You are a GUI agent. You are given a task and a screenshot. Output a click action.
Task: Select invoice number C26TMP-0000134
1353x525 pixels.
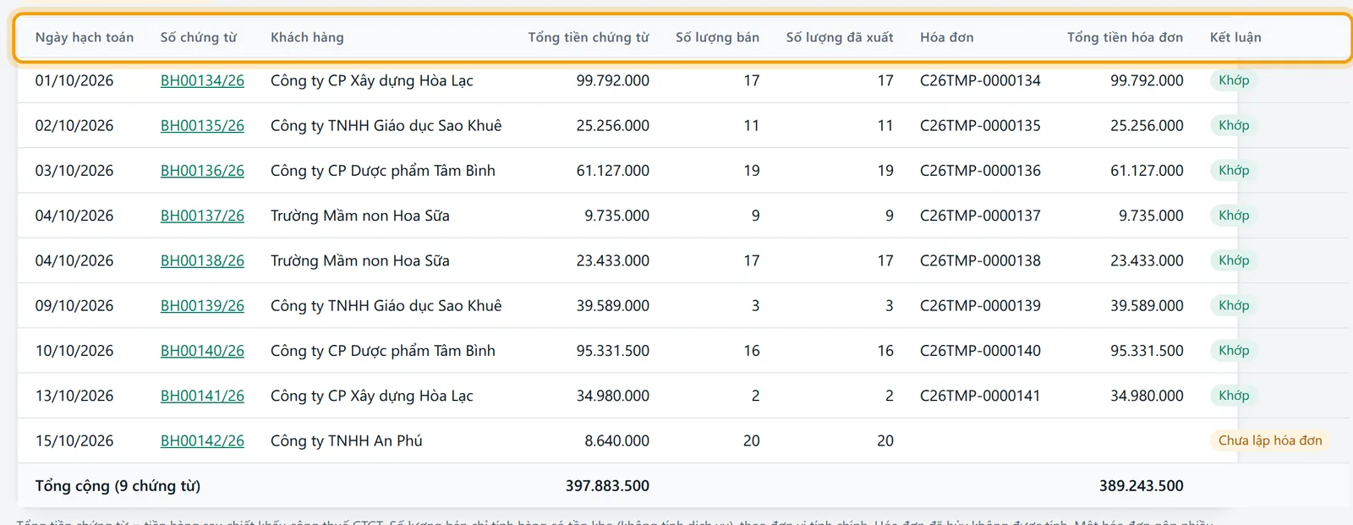click(x=980, y=80)
